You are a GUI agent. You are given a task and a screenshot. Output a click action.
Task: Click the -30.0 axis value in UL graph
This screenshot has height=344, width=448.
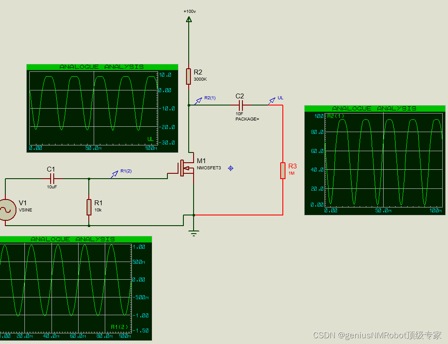click(x=167, y=142)
